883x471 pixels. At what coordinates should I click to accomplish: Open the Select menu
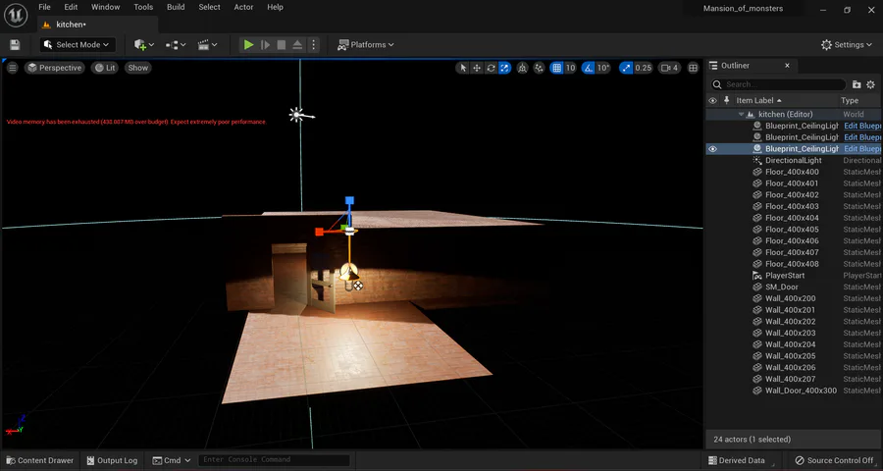coord(210,7)
